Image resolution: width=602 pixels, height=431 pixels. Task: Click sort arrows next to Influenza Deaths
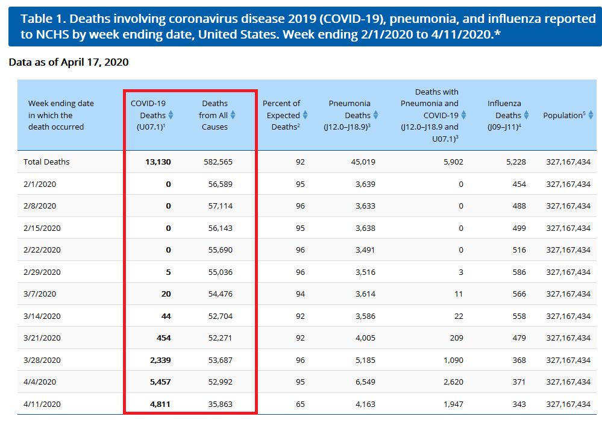pyautogui.click(x=527, y=115)
